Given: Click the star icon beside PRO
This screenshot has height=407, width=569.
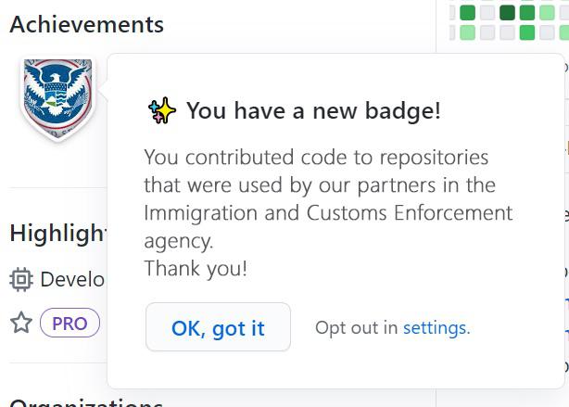Looking at the screenshot, I should [20, 323].
